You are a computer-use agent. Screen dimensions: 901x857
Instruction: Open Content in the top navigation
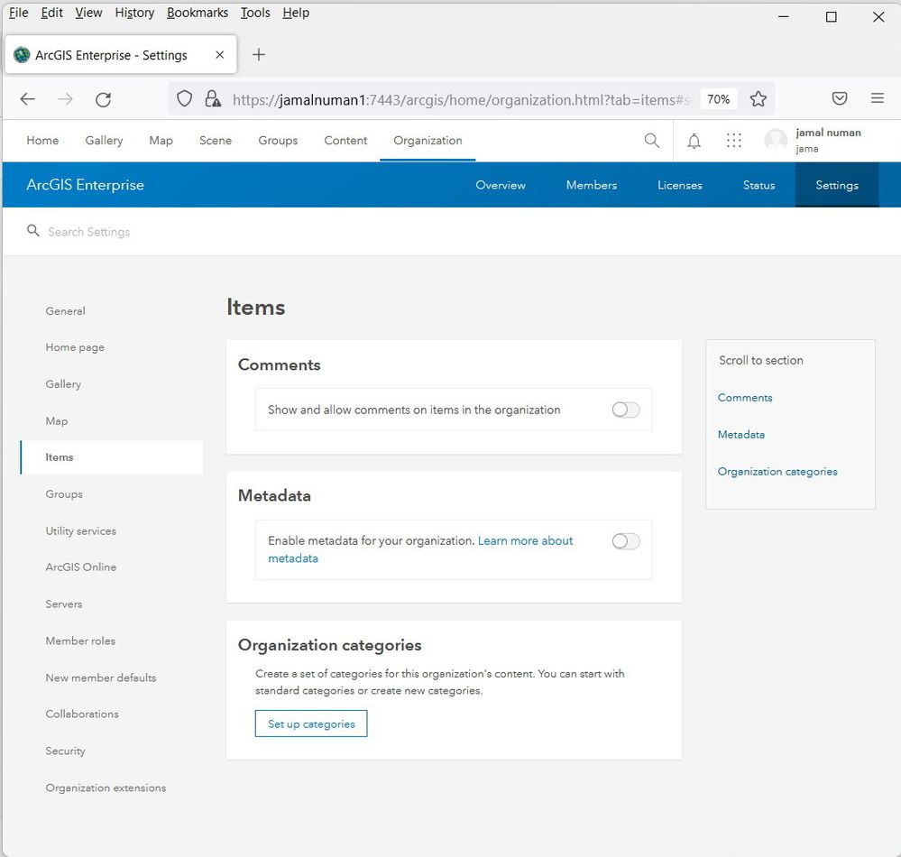(x=345, y=140)
